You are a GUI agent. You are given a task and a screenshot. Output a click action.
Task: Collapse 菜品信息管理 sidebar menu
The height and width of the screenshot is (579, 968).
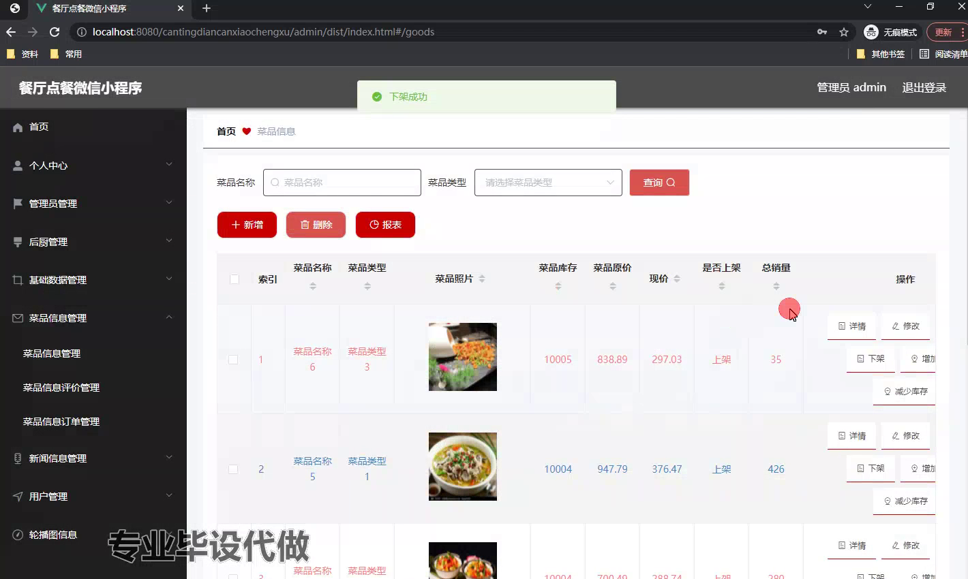pos(93,317)
